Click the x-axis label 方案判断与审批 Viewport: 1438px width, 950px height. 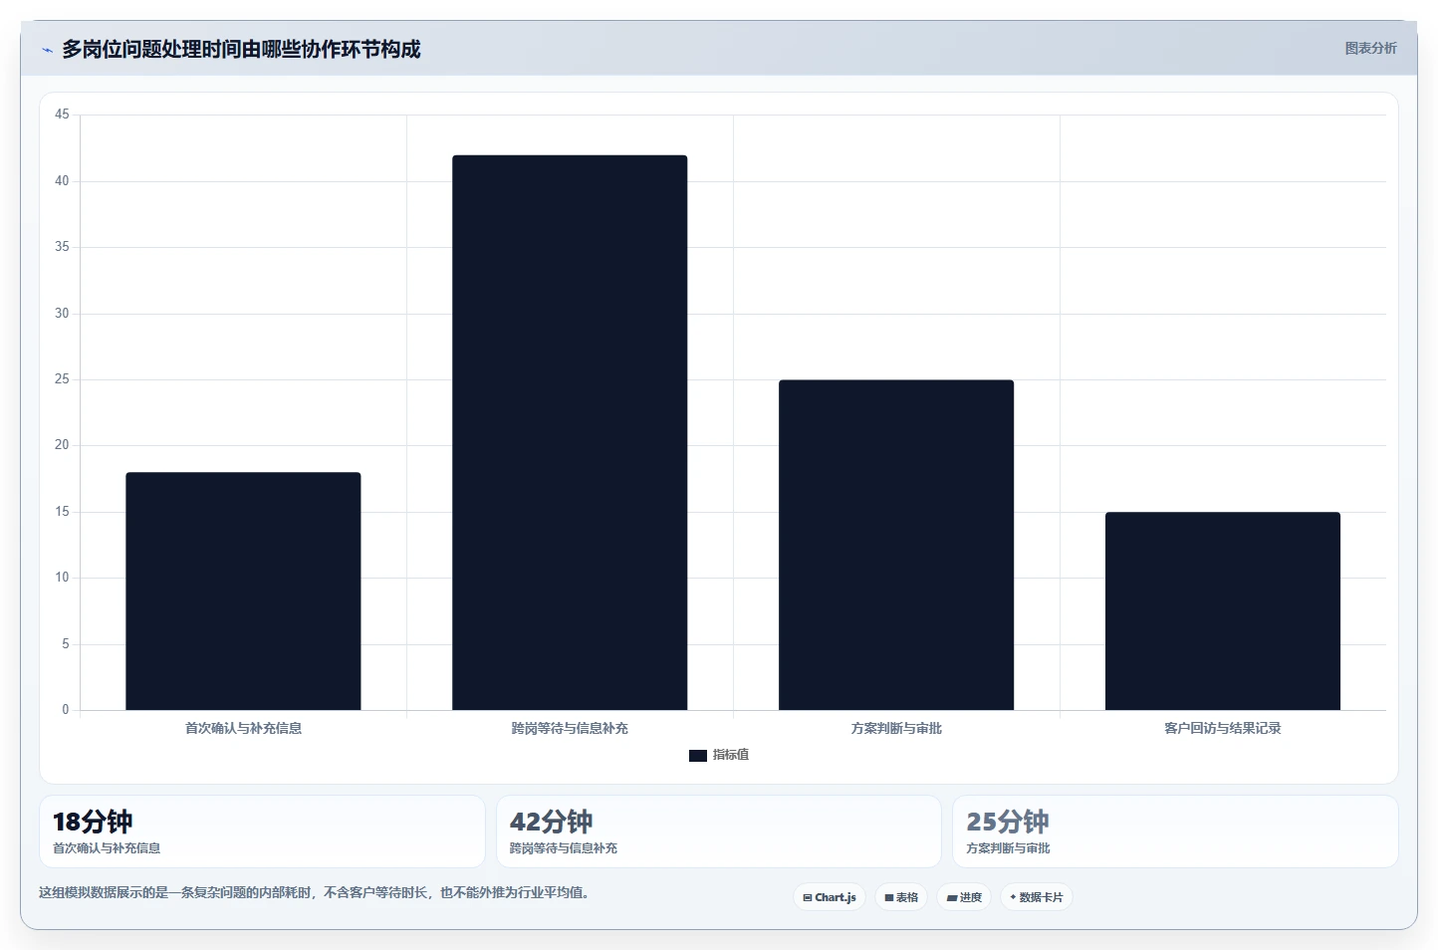coord(896,728)
